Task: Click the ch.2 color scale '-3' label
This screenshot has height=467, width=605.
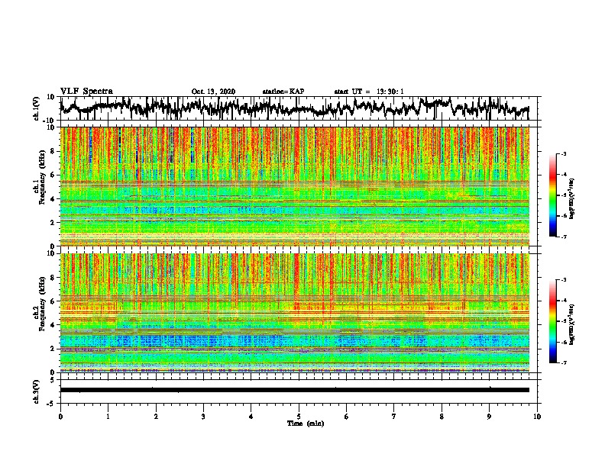Action: (564, 280)
